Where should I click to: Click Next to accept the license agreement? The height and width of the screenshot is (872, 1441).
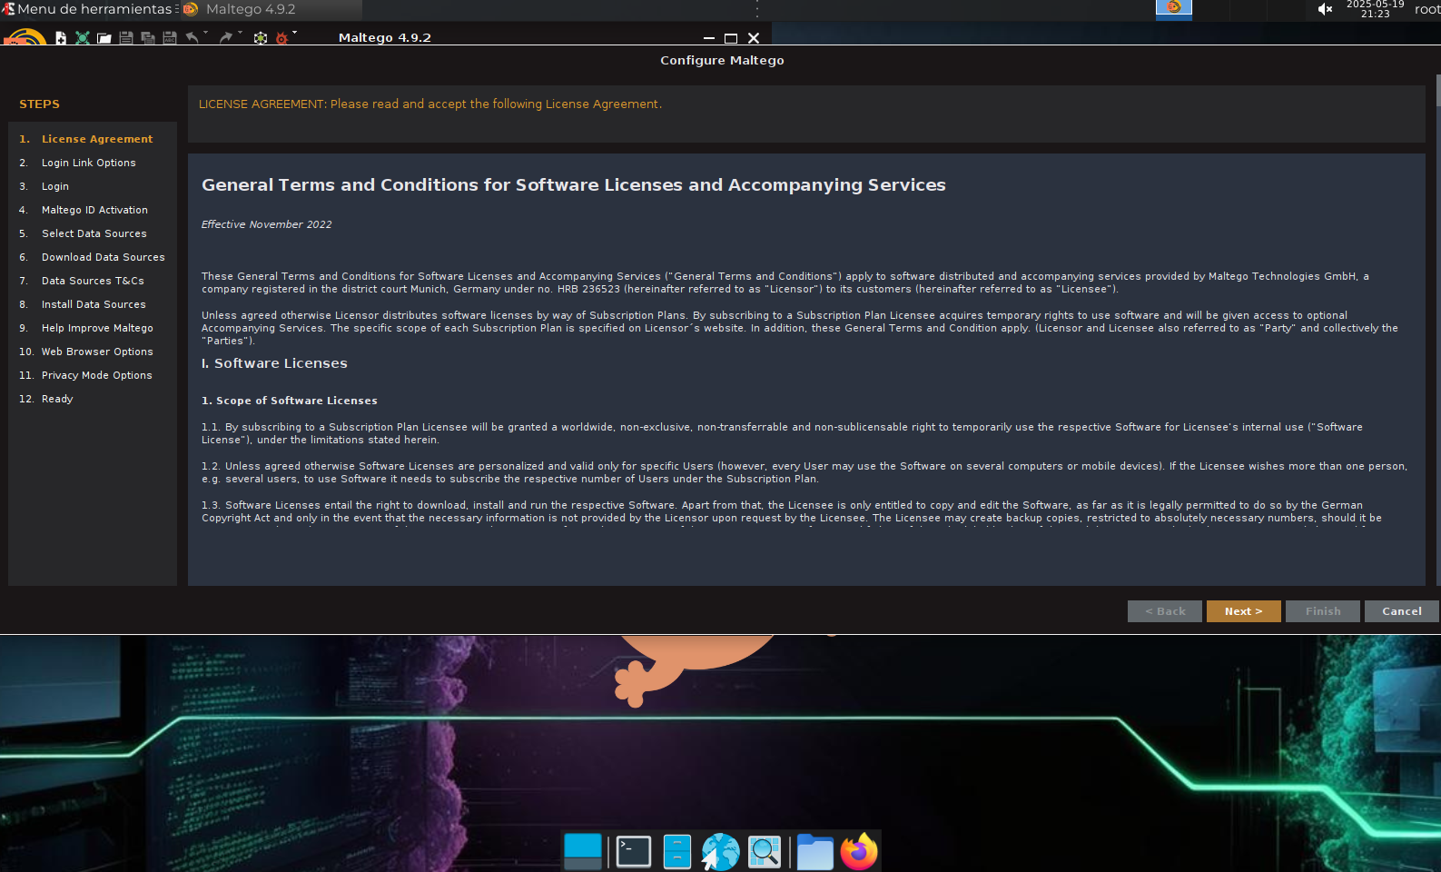(x=1243, y=611)
